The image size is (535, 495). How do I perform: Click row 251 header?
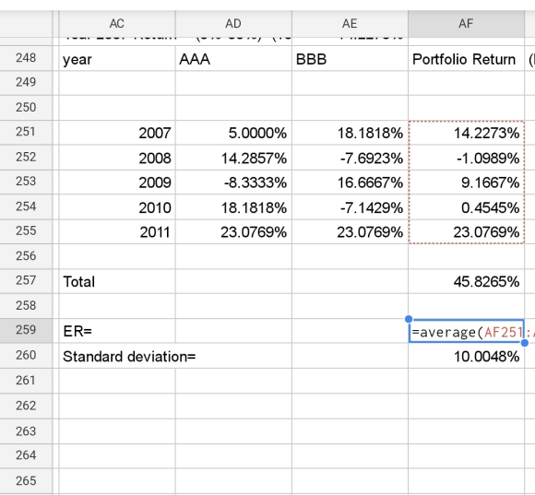pos(26,132)
